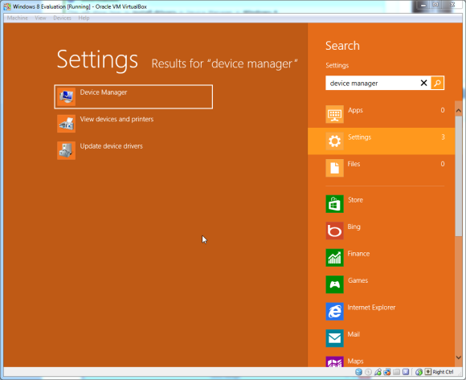
Task: Click the Settings gear icon
Action: pos(335,141)
